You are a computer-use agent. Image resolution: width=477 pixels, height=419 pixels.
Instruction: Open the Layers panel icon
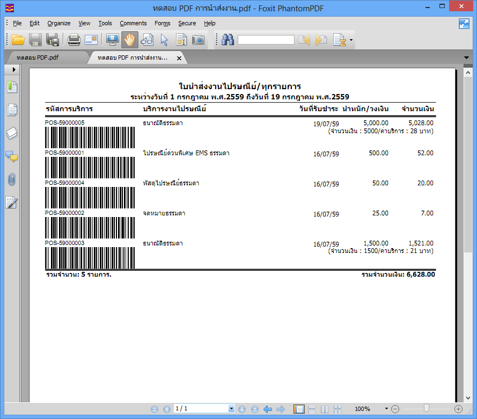click(x=12, y=133)
